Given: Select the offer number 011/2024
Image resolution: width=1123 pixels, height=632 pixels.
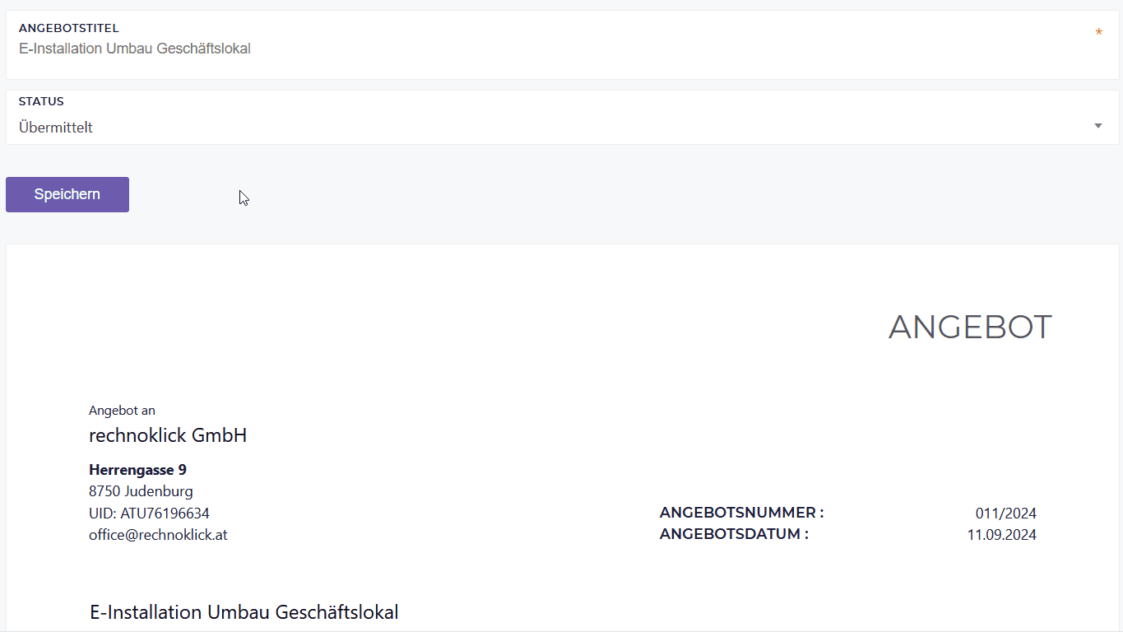Looking at the screenshot, I should pos(1006,513).
